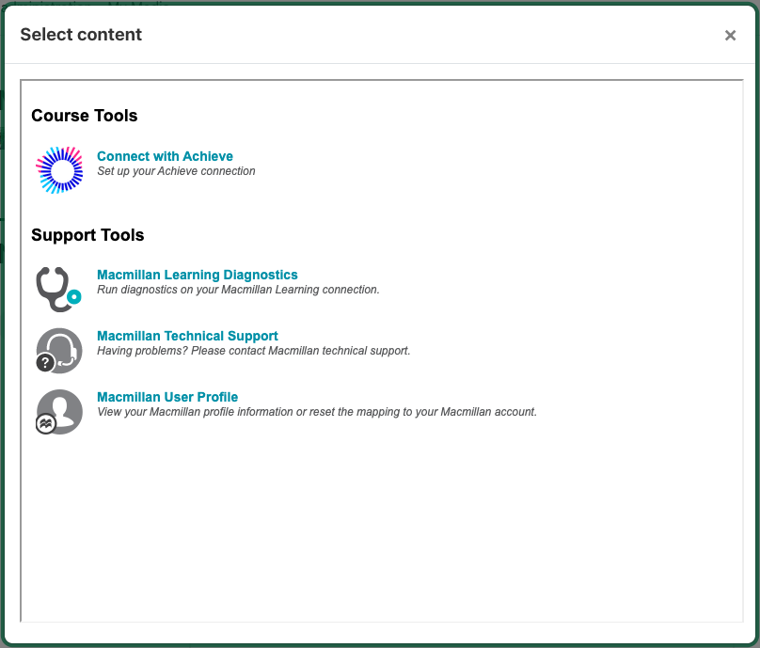Click the headset technical support icon
This screenshot has width=760, height=648.
[x=60, y=349]
